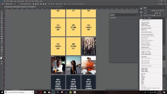Click the Windows search box in taskbar

[x=19, y=92]
